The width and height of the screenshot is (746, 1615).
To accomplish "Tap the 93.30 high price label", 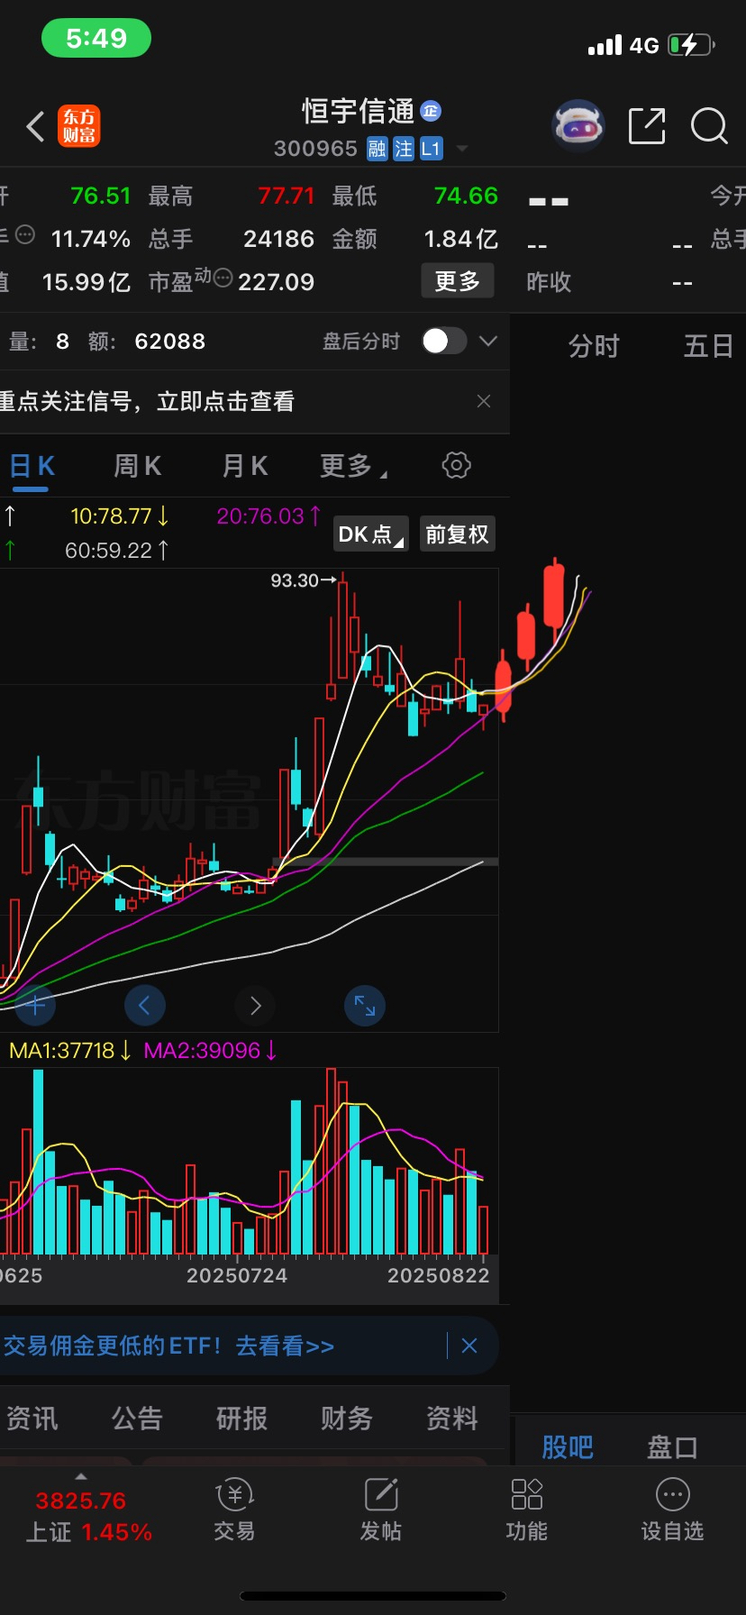I will (294, 580).
